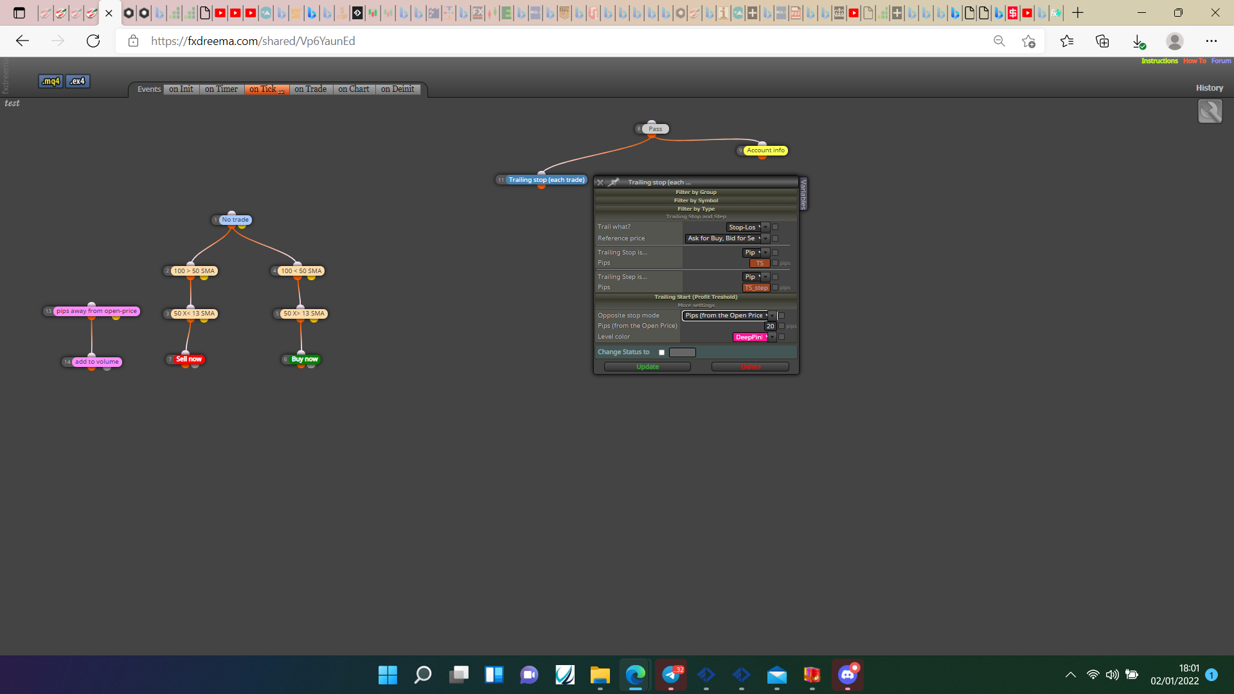Image resolution: width=1234 pixels, height=694 pixels.
Task: Open Trailing Step is... unit dropdown
Action: [756, 277]
